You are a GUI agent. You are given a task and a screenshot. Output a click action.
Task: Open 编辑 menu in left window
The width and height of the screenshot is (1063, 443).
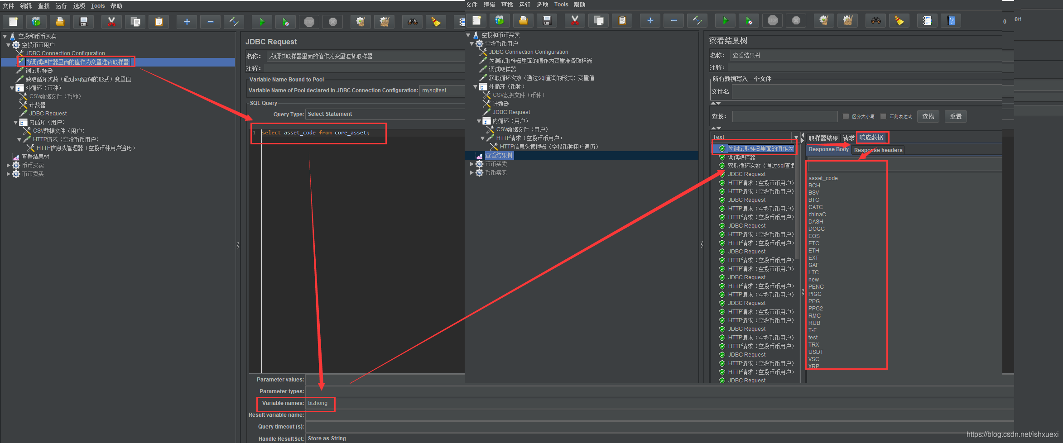click(26, 6)
